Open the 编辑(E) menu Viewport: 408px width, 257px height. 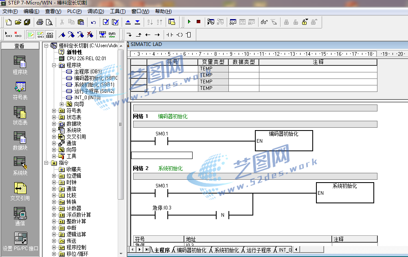[x=31, y=11]
